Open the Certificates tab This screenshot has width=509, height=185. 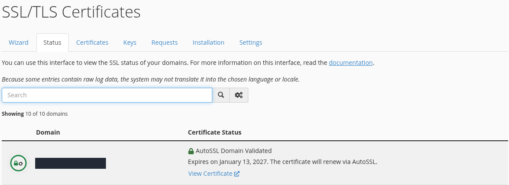pos(92,43)
